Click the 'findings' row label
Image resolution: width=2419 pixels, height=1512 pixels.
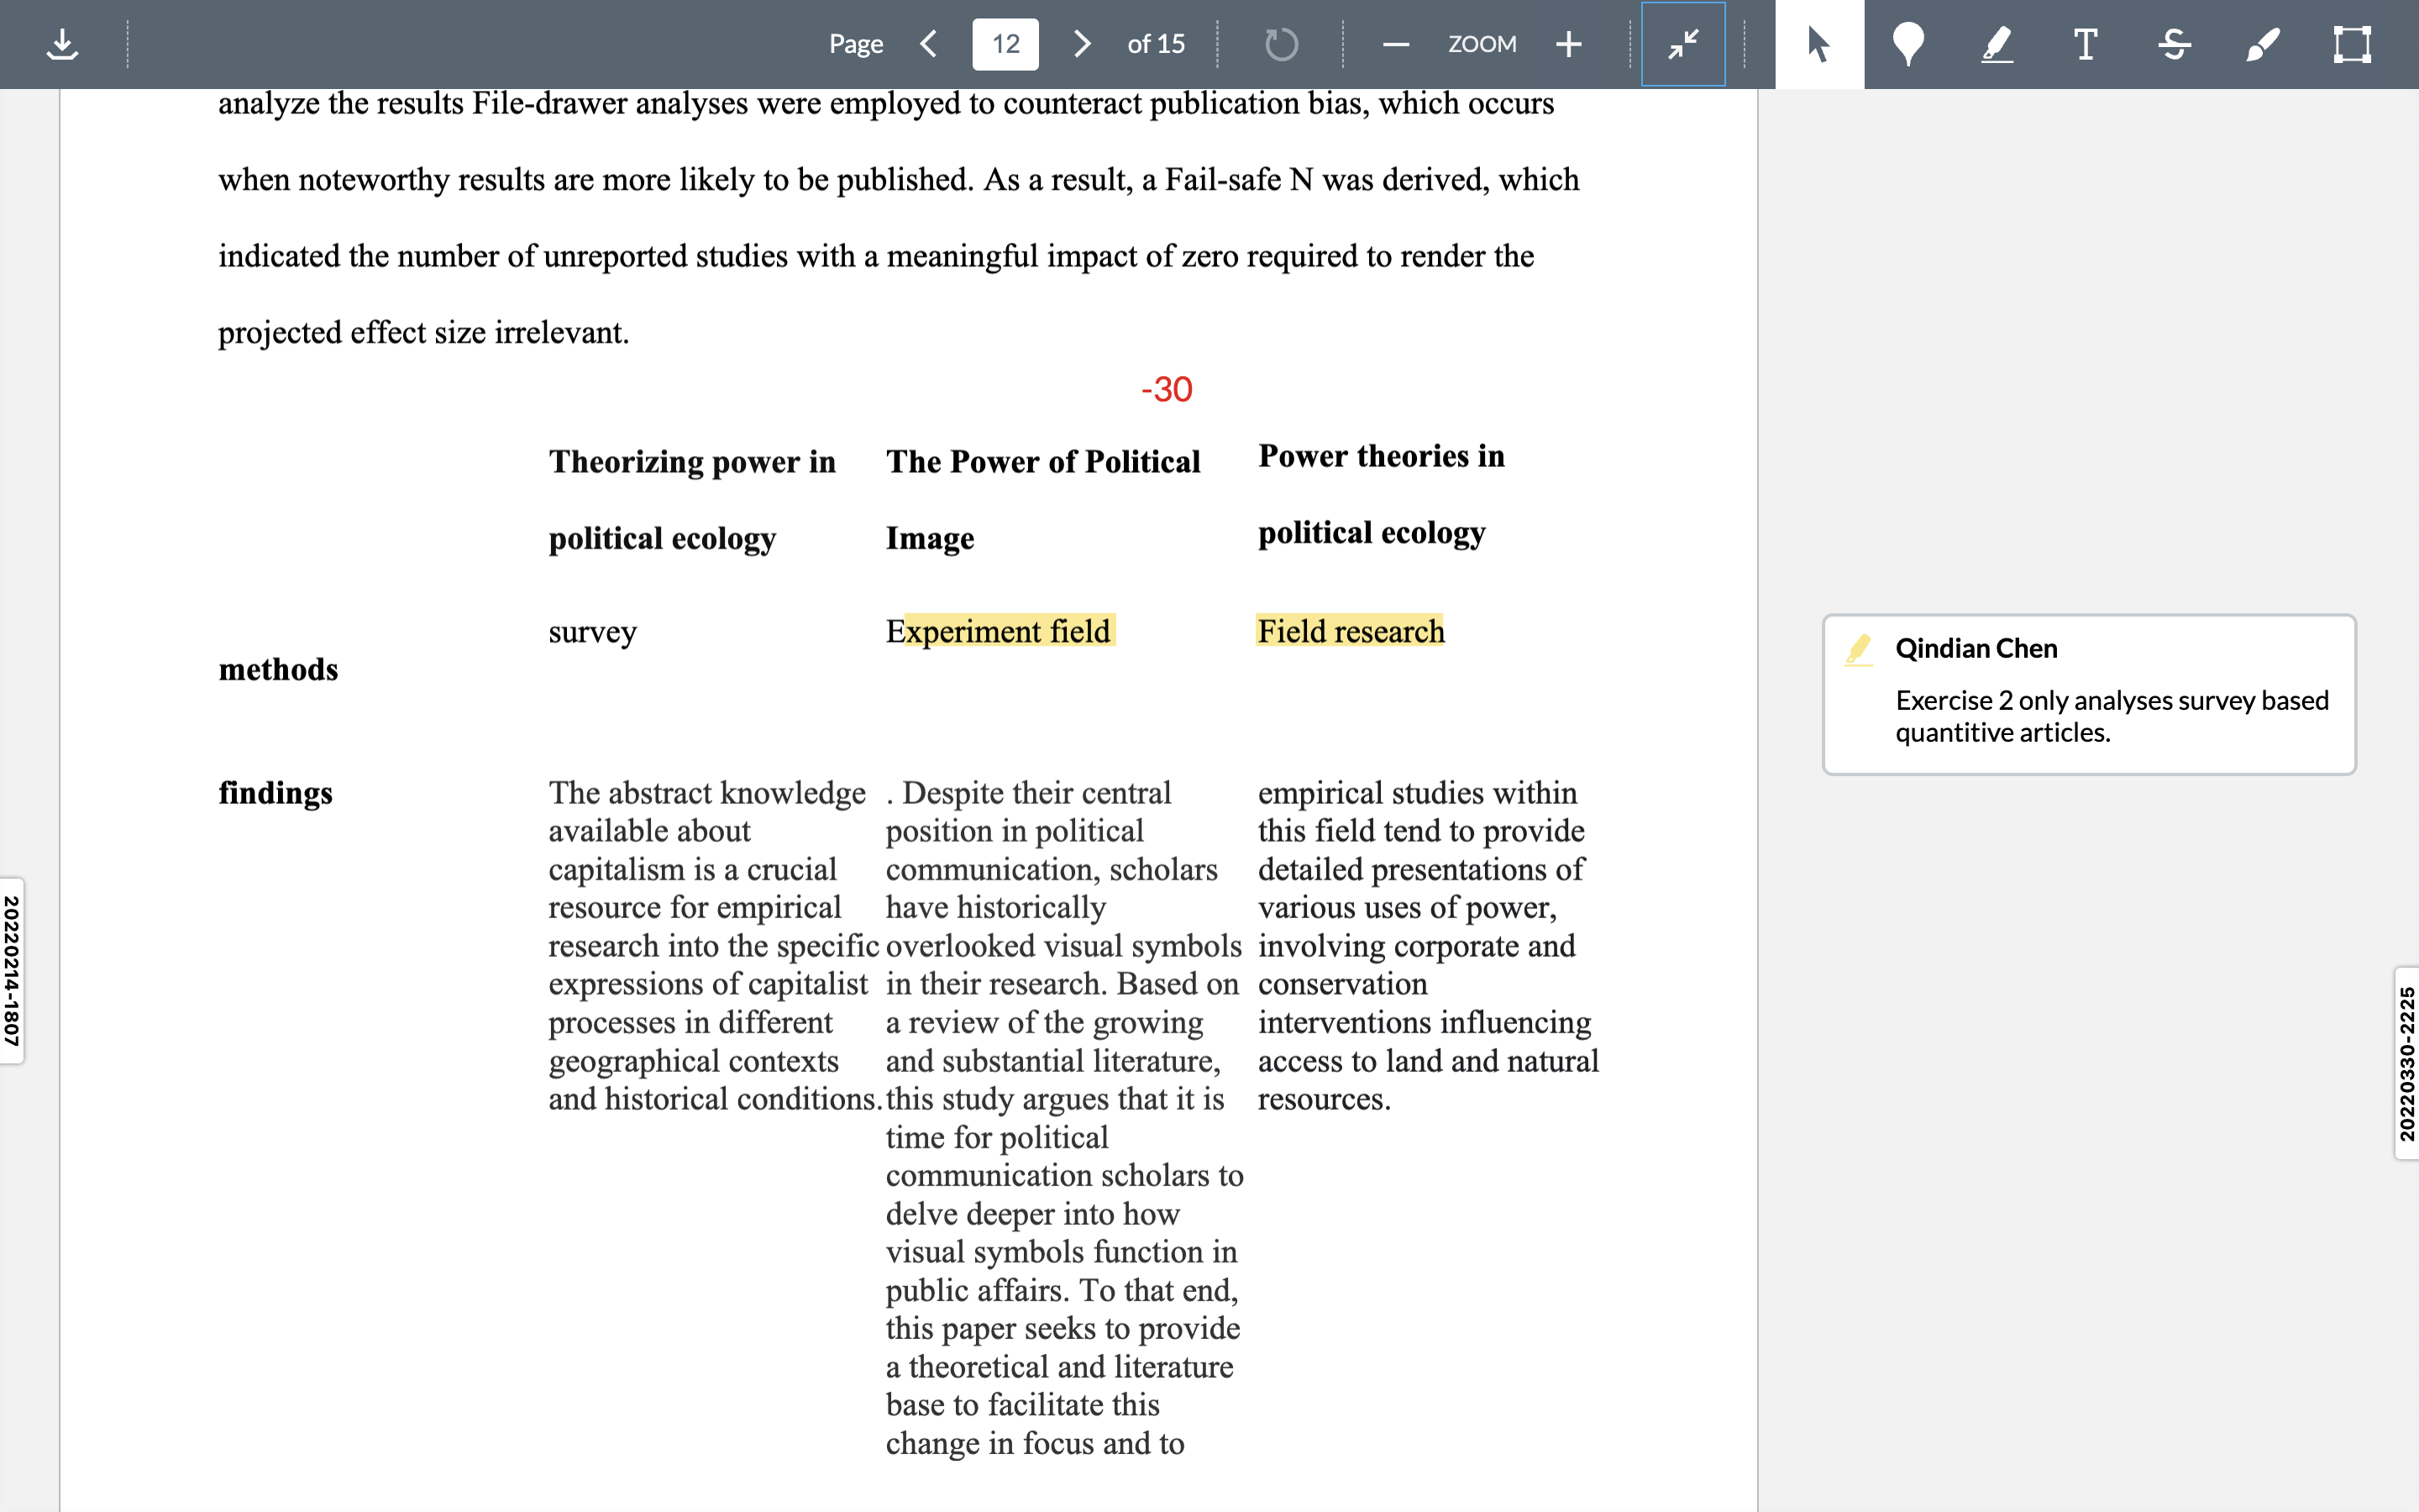point(275,793)
